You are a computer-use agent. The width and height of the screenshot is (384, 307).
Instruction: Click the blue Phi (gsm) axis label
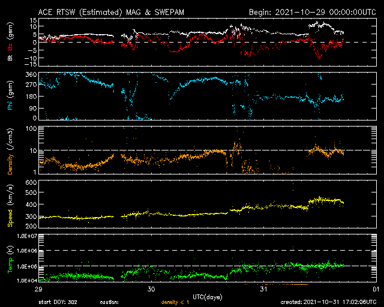10,98
